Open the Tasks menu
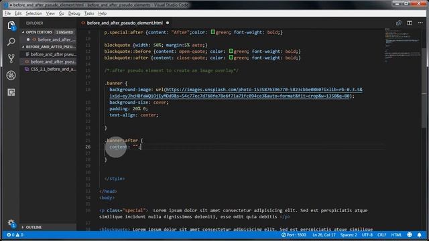Viewport: 429px width, 241px height. click(89, 13)
